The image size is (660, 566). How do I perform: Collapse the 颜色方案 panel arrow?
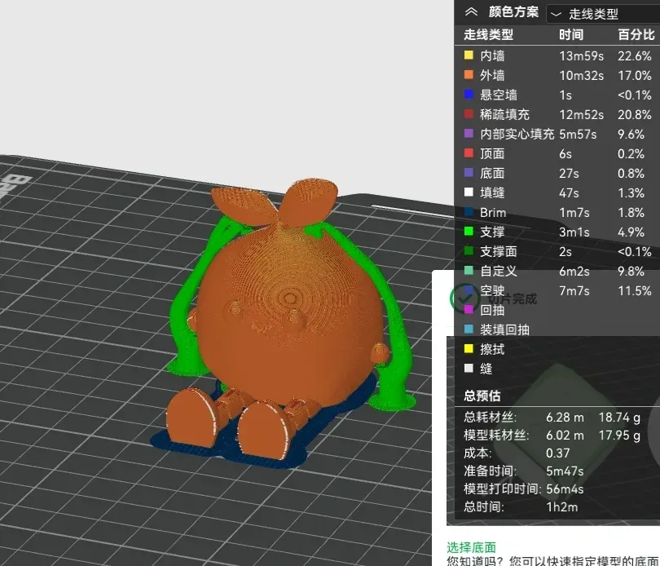[x=471, y=11]
